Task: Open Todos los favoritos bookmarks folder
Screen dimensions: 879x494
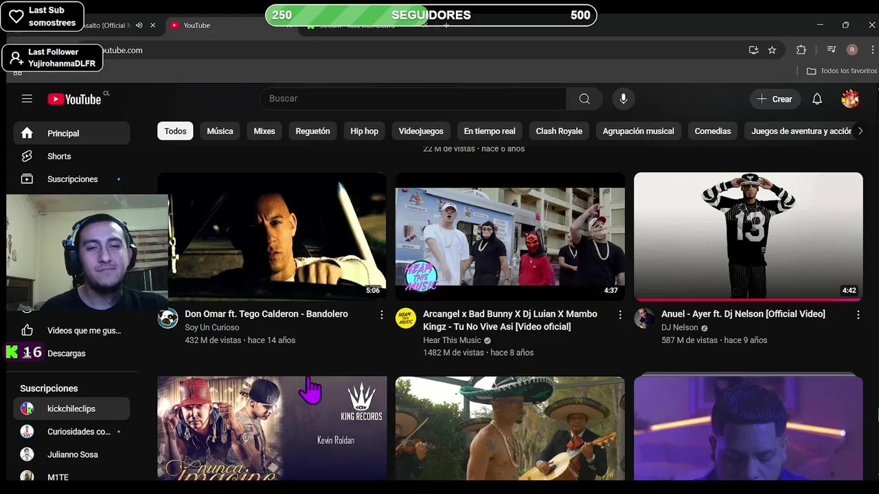Action: (841, 71)
